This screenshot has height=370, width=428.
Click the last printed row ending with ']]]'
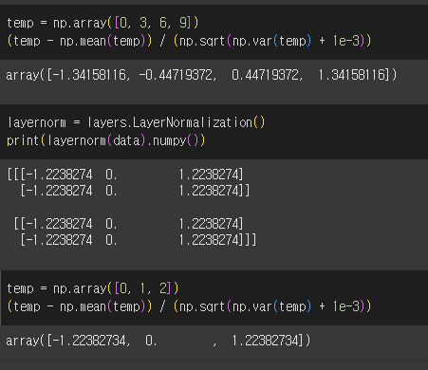pos(139,240)
